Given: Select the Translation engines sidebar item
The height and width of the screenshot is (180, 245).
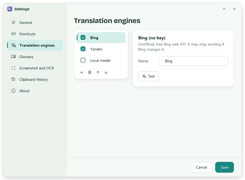Looking at the screenshot, I should (35, 45).
